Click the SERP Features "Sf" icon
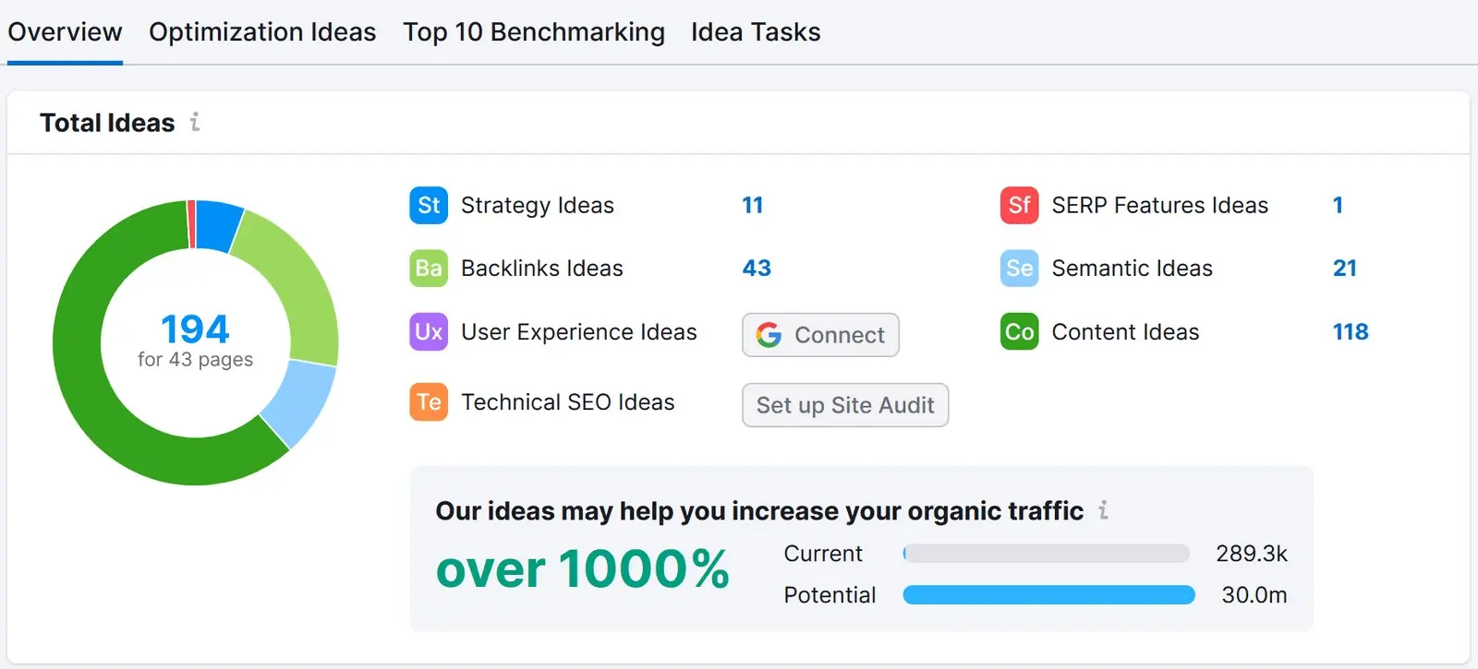1478x669 pixels. pos(1018,205)
